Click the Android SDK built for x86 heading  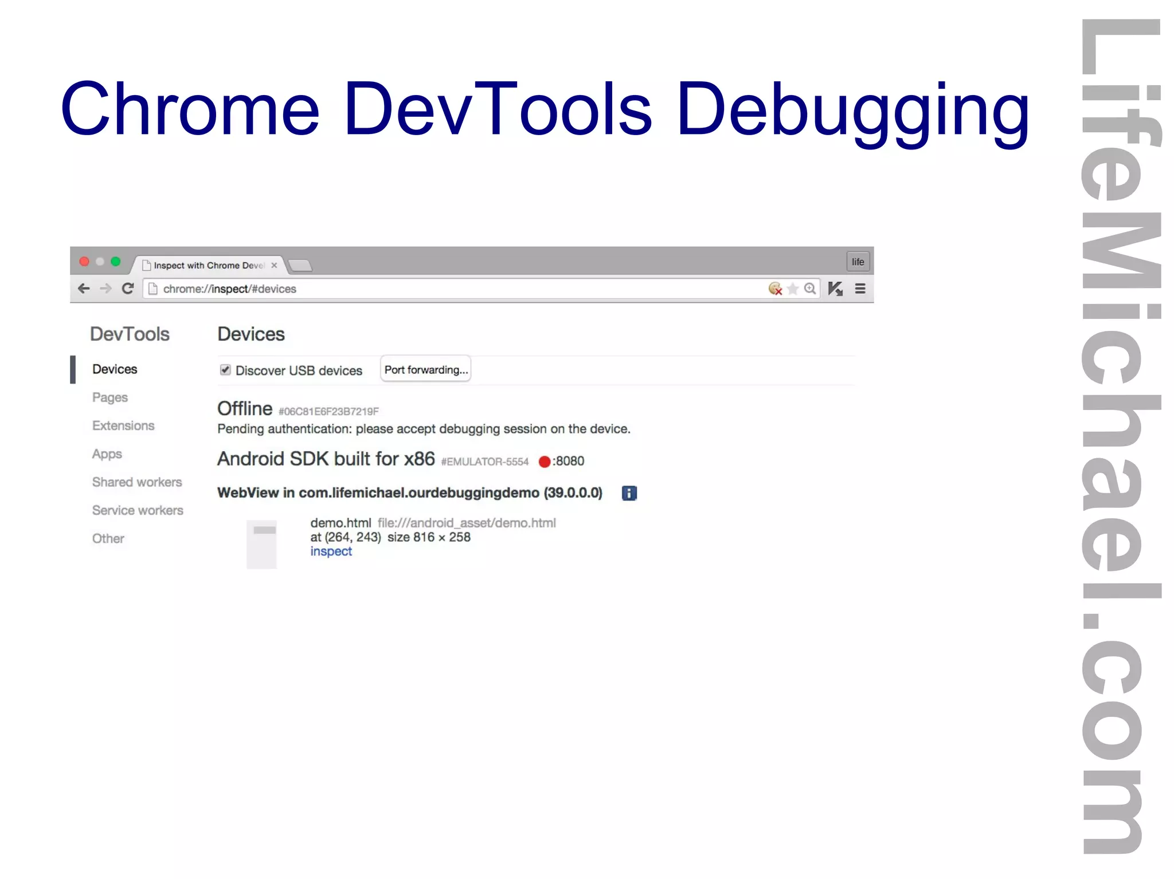point(326,459)
